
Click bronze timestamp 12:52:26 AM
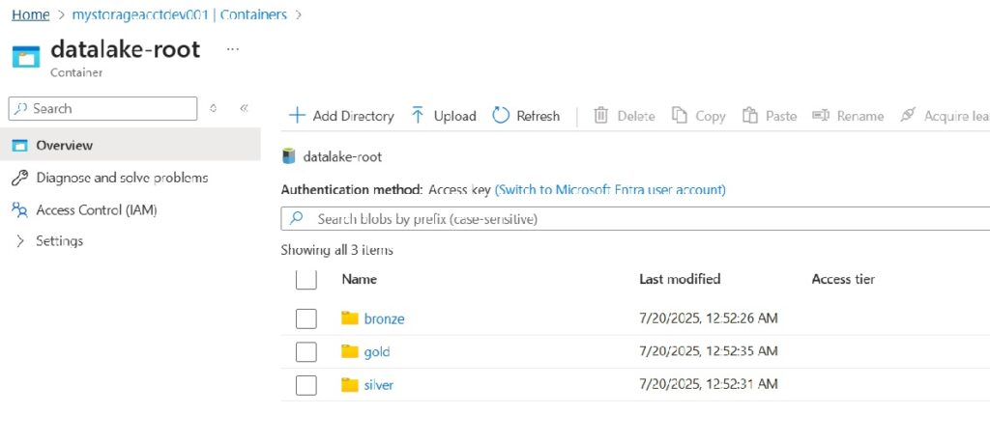click(x=709, y=318)
